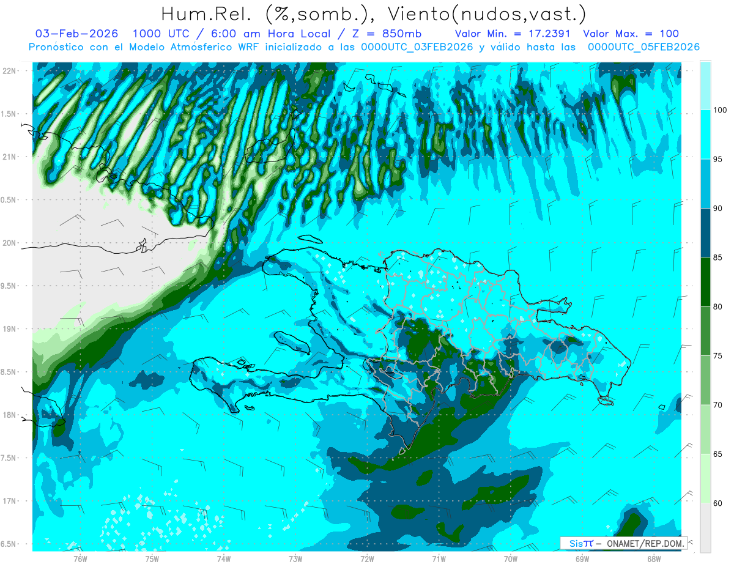Viewport: 734px width, 567px height.
Task: Select the dark green 80–85 colorbar swatch
Action: (x=705, y=282)
